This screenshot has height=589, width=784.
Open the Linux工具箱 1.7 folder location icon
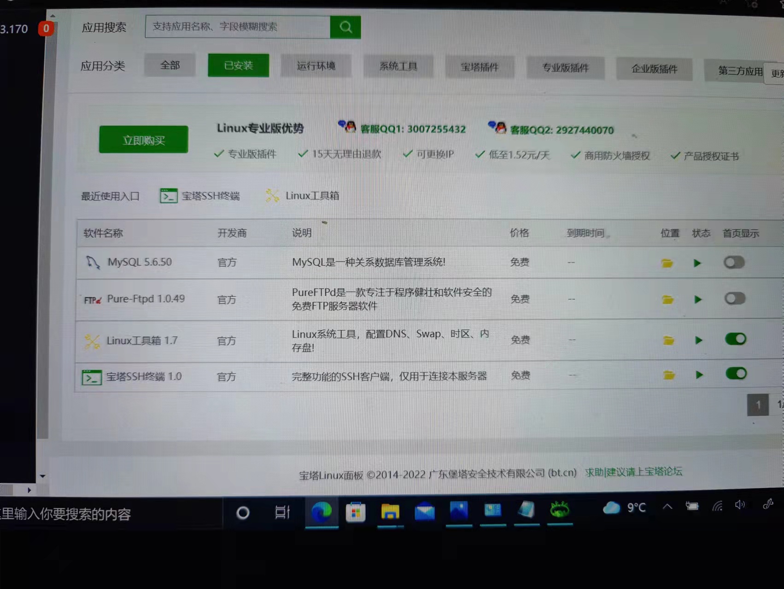point(668,340)
